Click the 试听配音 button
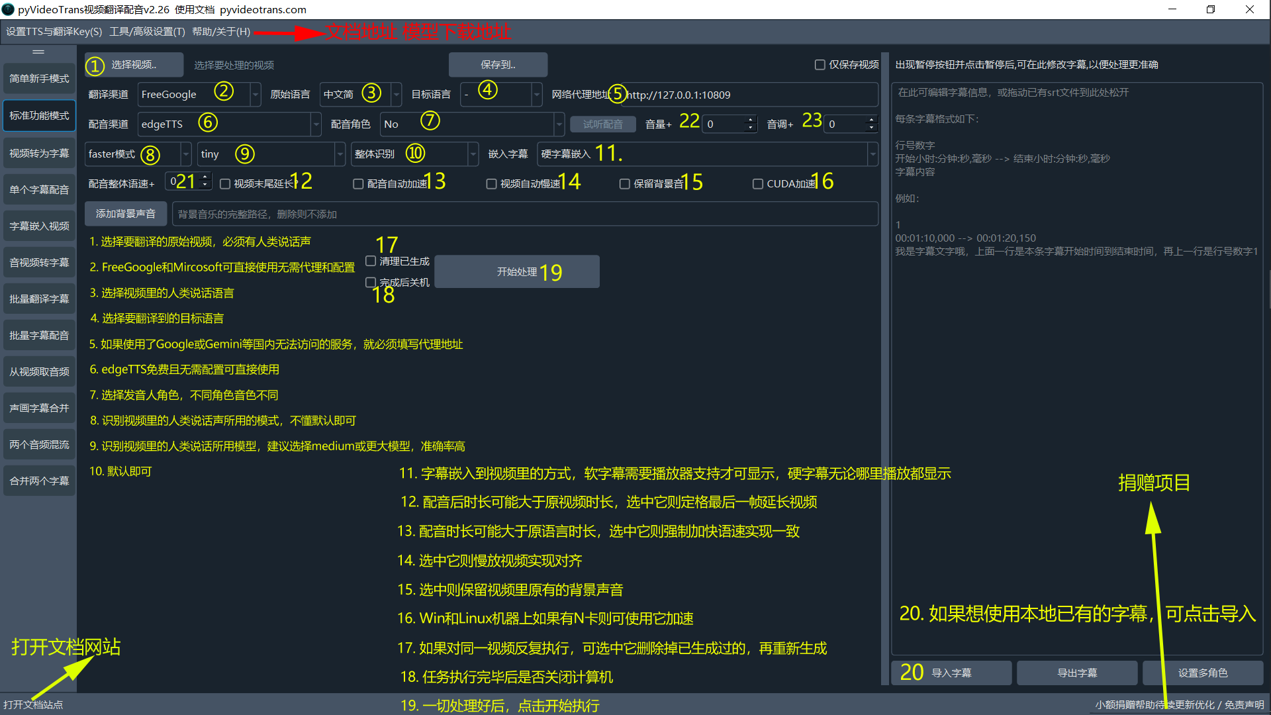 point(602,124)
